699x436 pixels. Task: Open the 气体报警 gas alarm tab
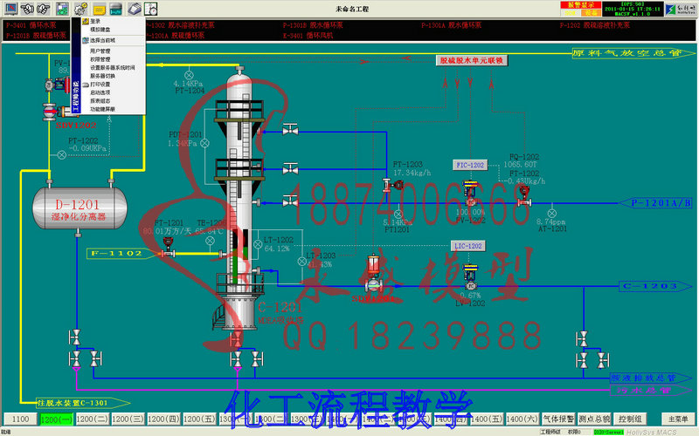pos(558,419)
